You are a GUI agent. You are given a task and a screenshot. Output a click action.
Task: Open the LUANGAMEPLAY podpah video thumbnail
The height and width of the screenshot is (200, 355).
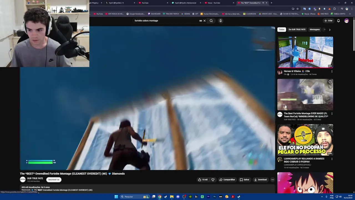tap(305, 140)
